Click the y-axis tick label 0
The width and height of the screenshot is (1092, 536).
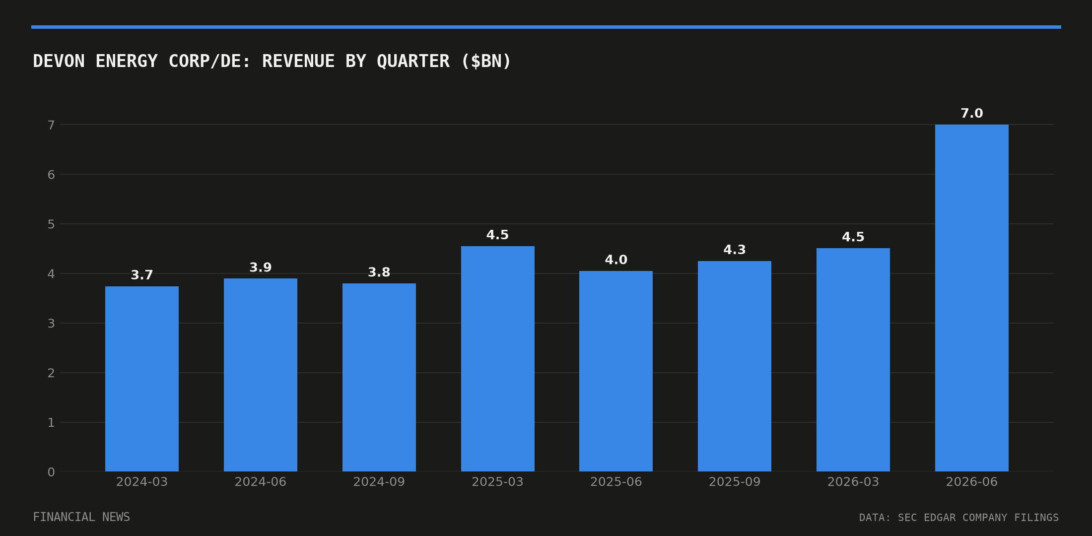(x=51, y=472)
